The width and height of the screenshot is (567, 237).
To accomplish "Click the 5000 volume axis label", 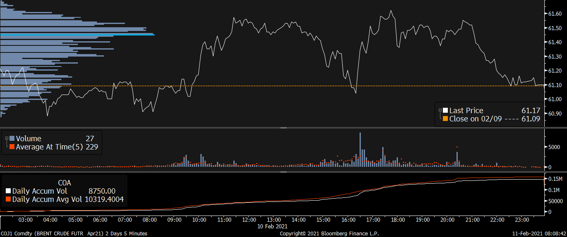I will point(554,147).
